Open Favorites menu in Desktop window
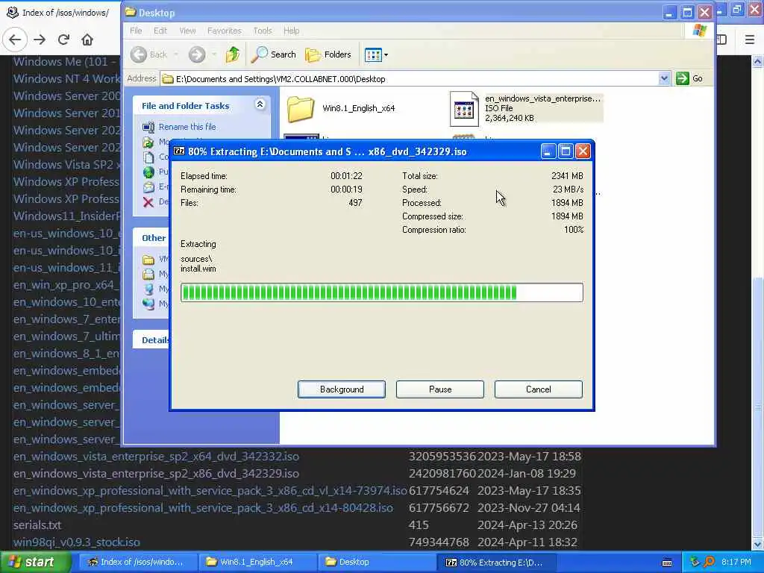Screen dimensions: 764x573 click(x=224, y=31)
